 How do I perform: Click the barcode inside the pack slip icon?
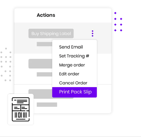[21, 115]
